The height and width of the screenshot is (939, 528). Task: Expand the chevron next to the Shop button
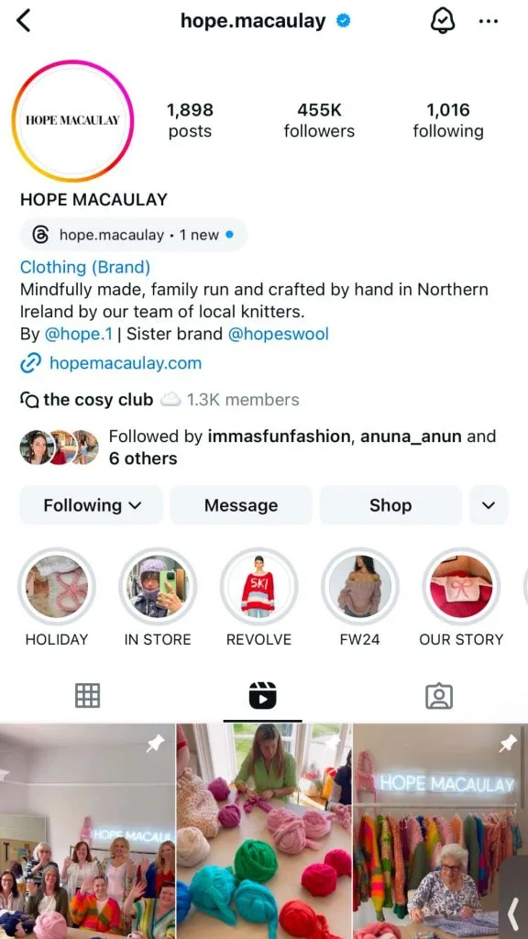(x=489, y=504)
